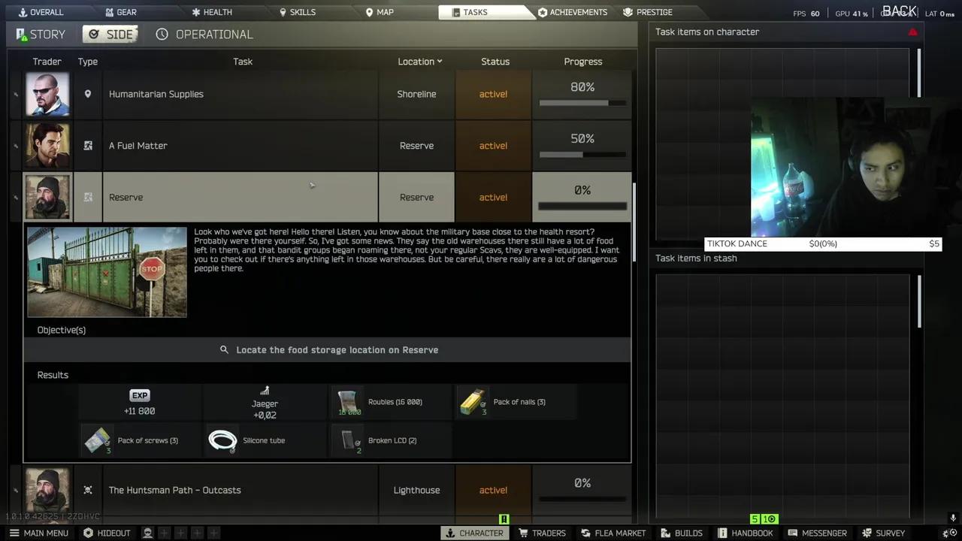The image size is (962, 541).
Task: Open the Map tab
Action: coord(379,12)
